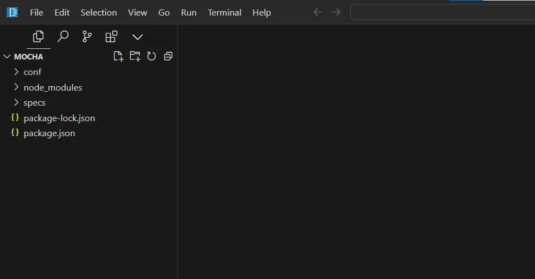Image resolution: width=535 pixels, height=279 pixels.
Task: Show additional views chevron
Action: [x=137, y=37]
